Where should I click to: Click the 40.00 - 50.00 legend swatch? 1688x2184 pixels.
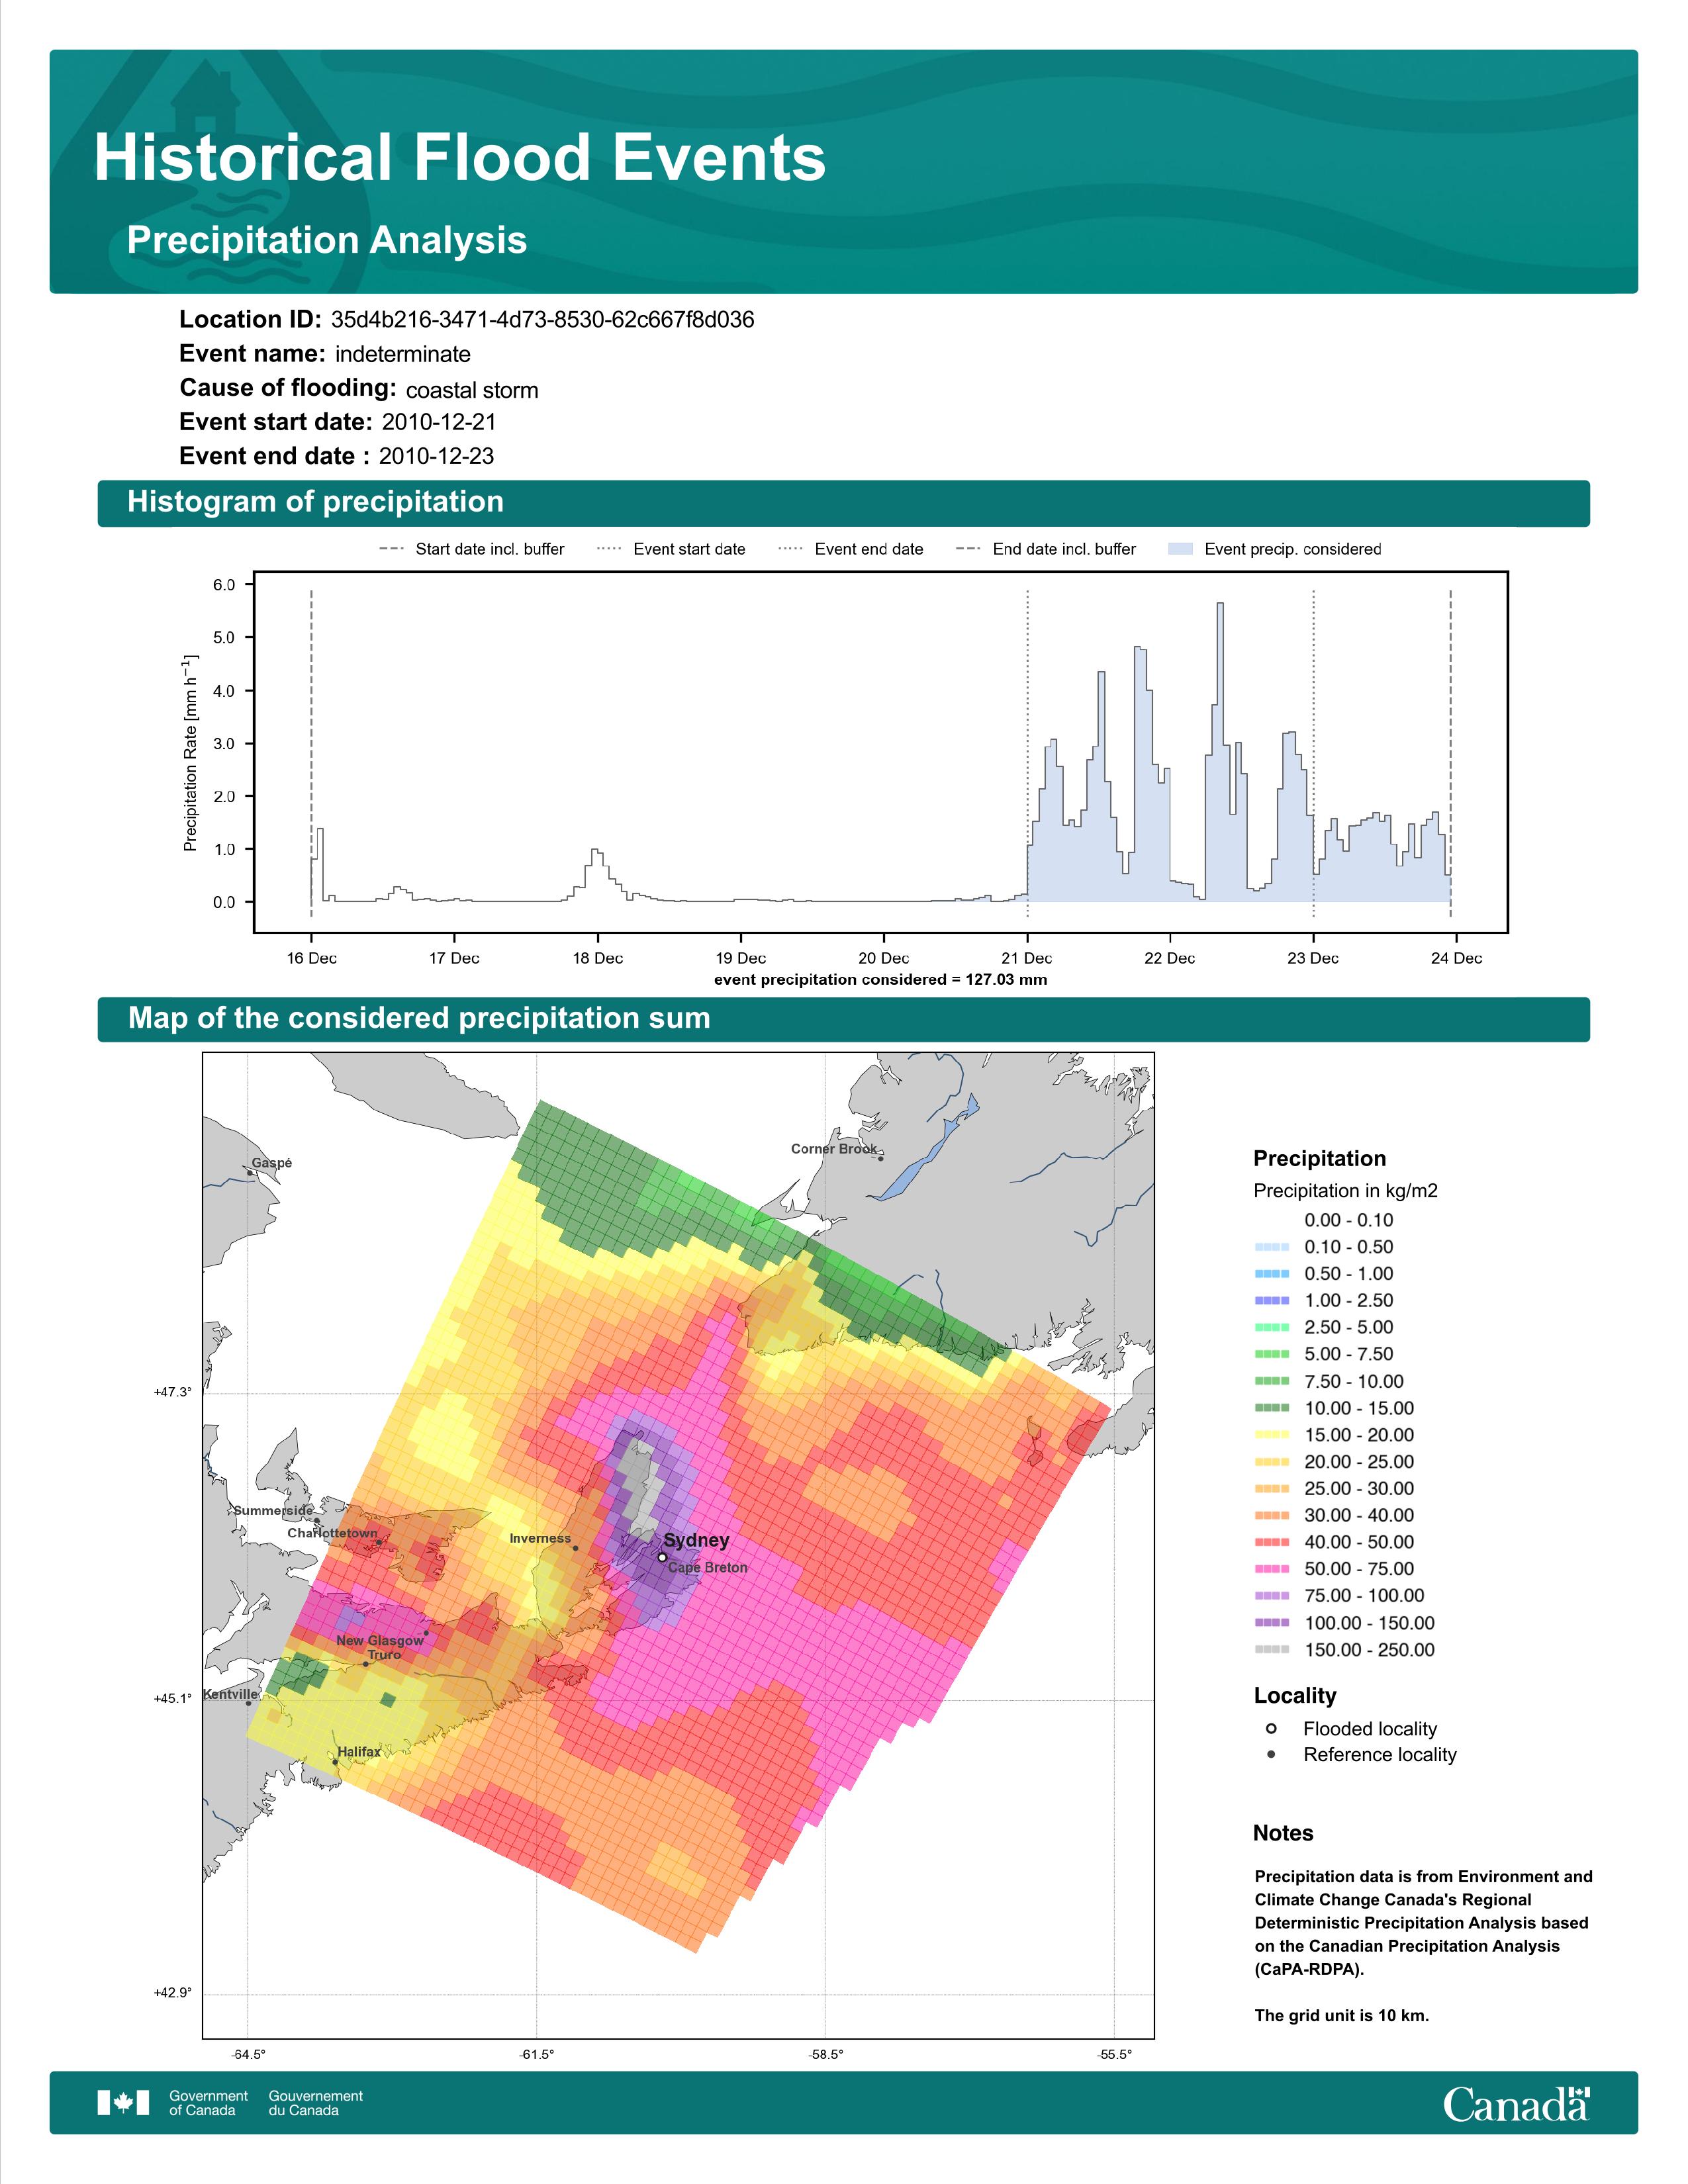click(1271, 1542)
